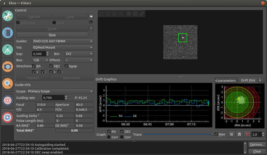This screenshot has height=155, width=267.
Task: Toggle the crosshair in the guide view toolbar
Action: [129, 14]
